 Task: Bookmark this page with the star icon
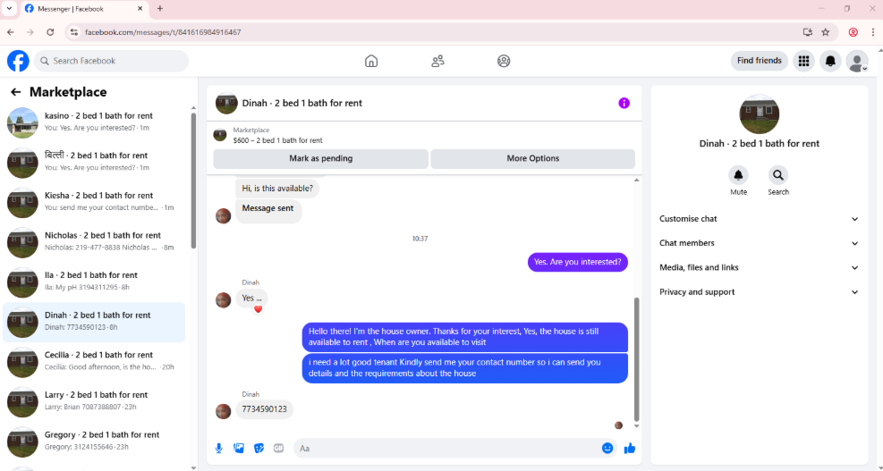pyautogui.click(x=826, y=32)
